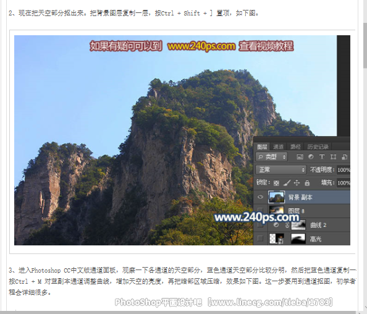Select the adjustment layer filter icon
The height and width of the screenshot is (314, 367).
click(311, 156)
